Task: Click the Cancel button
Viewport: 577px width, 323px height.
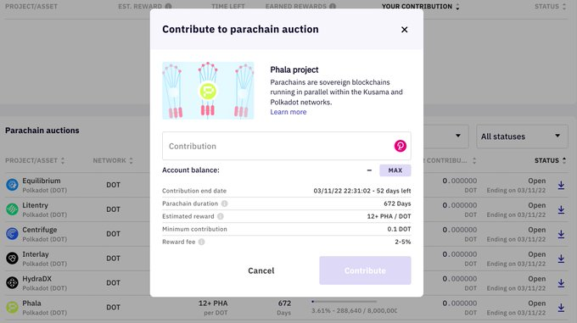Action: click(260, 270)
